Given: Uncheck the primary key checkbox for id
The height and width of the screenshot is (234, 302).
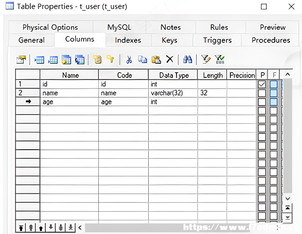Looking at the screenshot, I should tap(262, 84).
